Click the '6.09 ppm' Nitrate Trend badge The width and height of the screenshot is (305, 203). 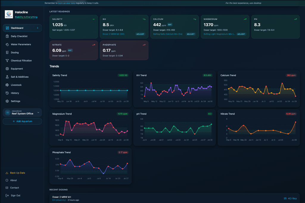(291, 114)
